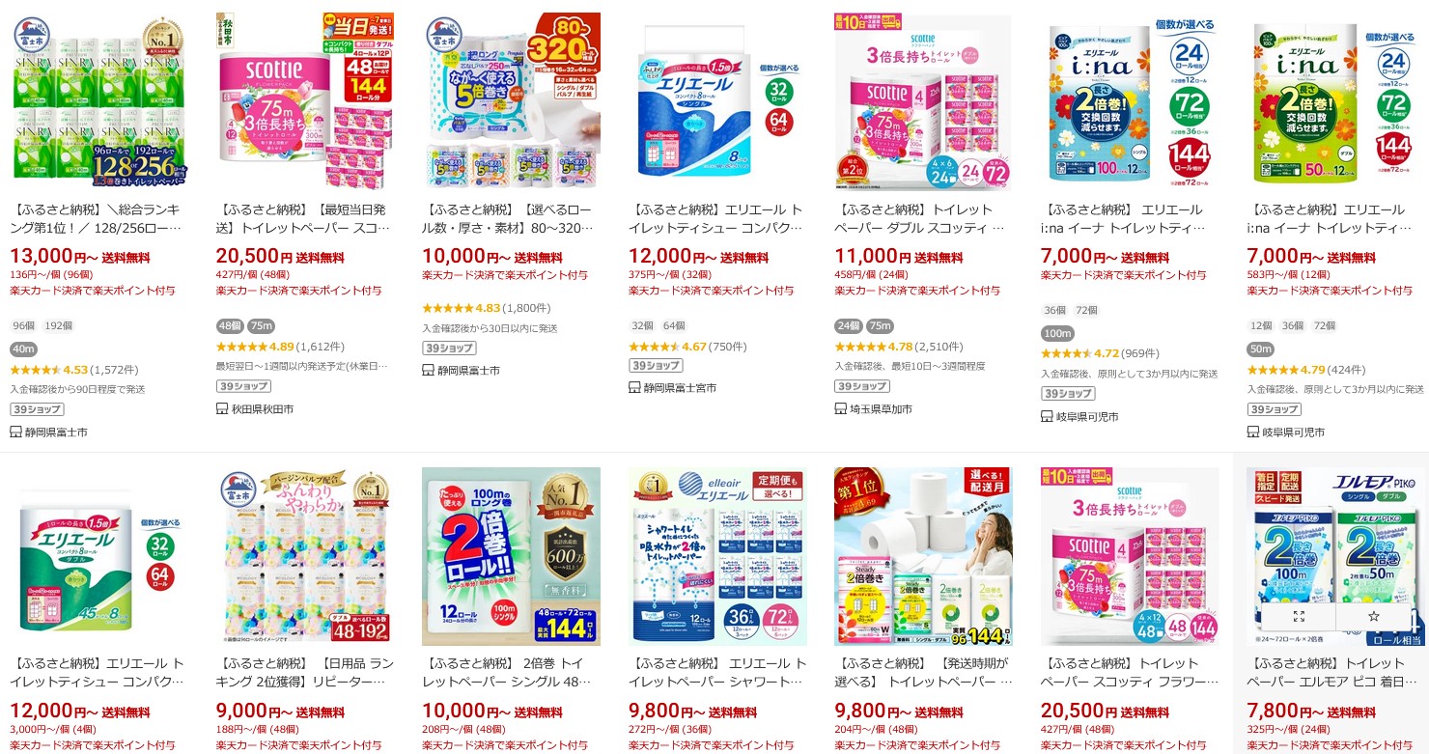Open the エリエール シャワートイレ product thumbnail
1429x754 pixels.
point(716,556)
